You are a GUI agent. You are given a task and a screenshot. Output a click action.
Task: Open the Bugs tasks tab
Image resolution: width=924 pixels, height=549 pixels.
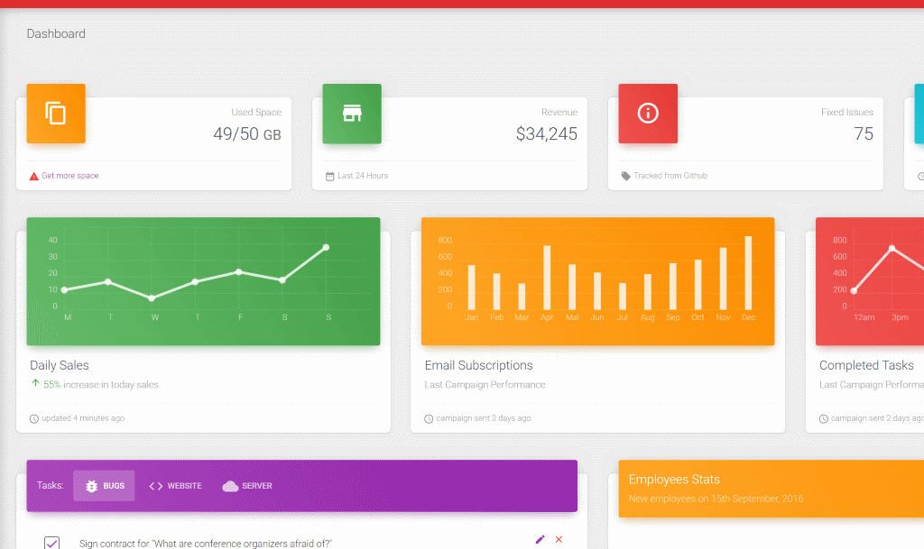(x=104, y=486)
